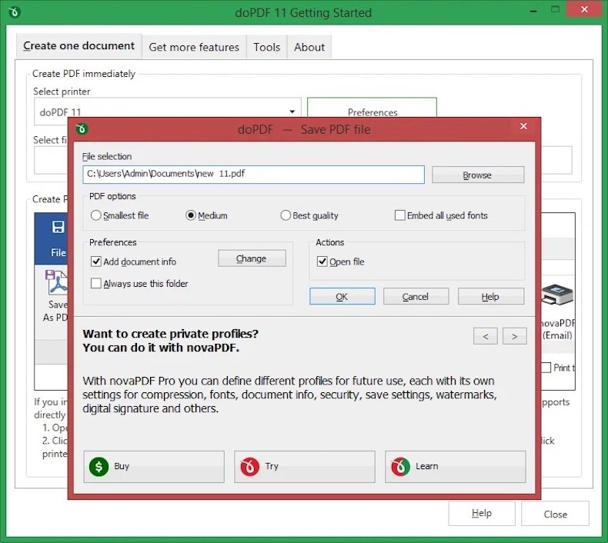This screenshot has width=608, height=543.
Task: Switch to Get more features tab
Action: (x=194, y=47)
